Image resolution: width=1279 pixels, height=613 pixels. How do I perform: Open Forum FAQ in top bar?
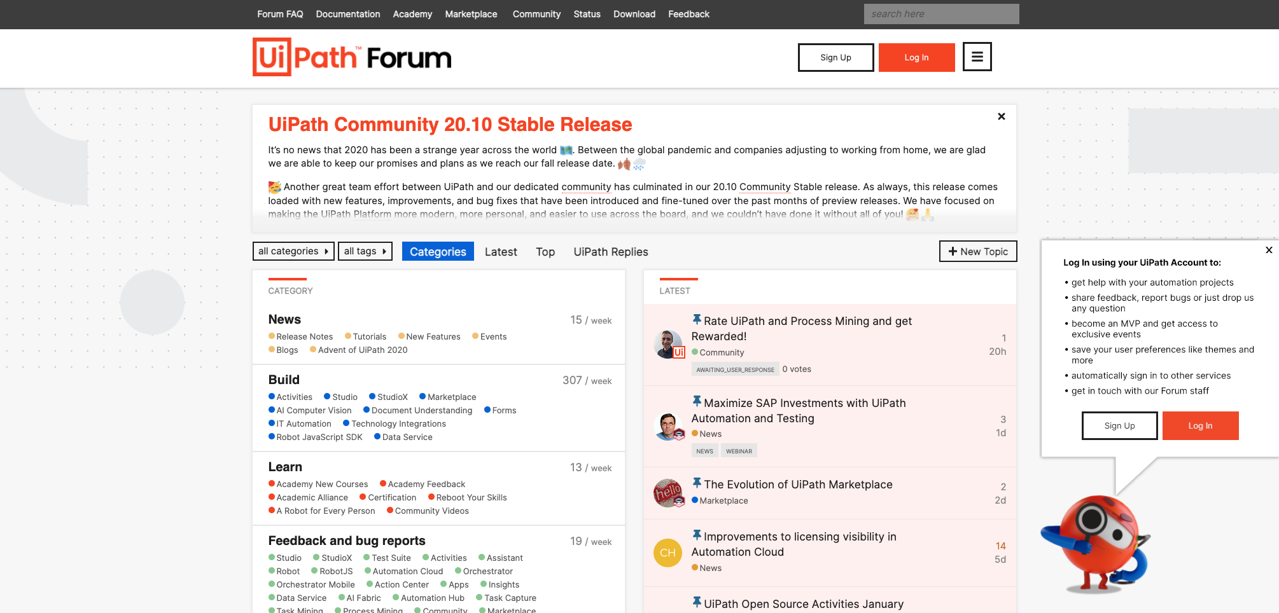tap(280, 14)
